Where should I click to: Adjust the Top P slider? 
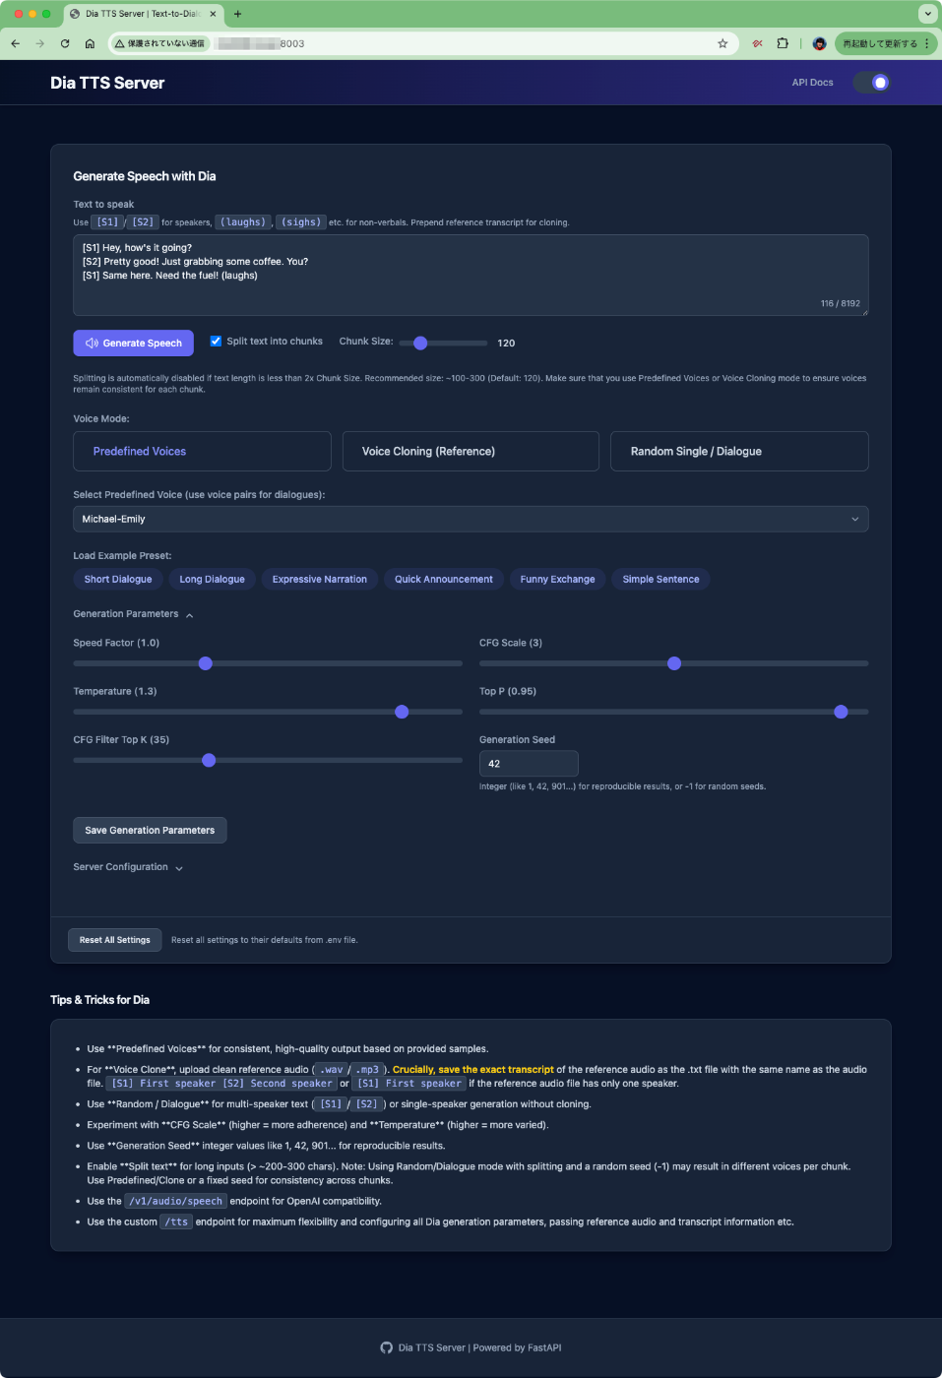[x=673, y=712]
